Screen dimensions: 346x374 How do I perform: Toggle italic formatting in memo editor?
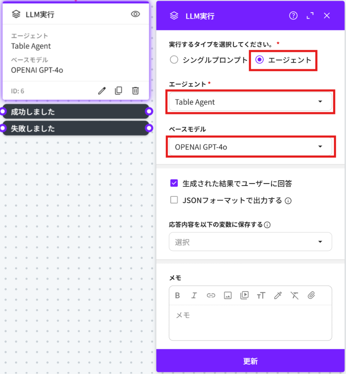pyautogui.click(x=194, y=295)
